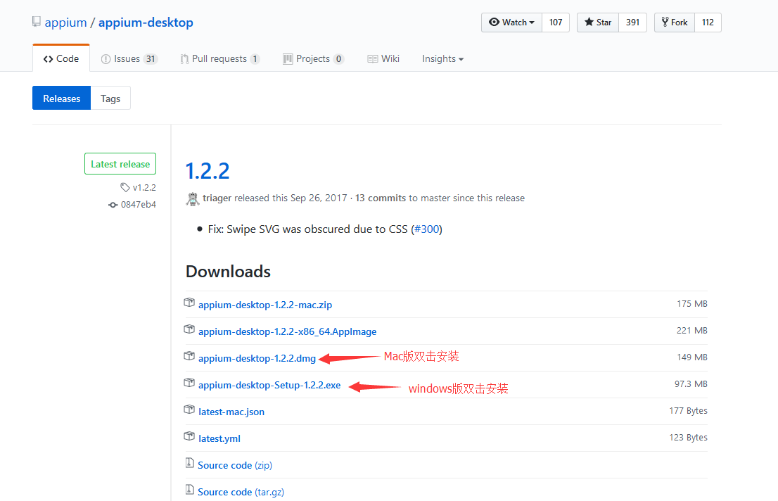Image resolution: width=778 pixels, height=501 pixels.
Task: Click the repository book icon beside appium
Action: (x=36, y=22)
